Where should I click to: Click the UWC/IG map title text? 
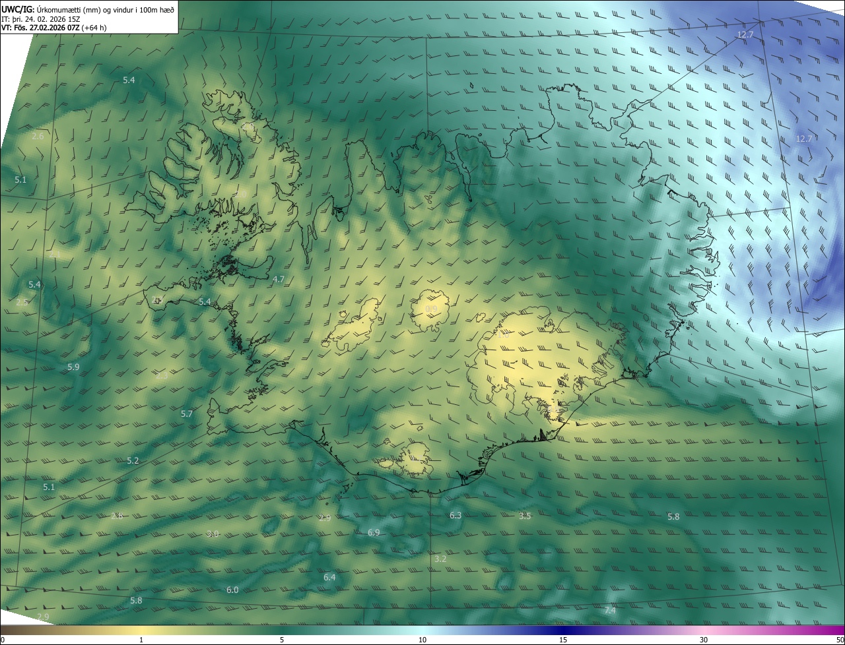click(88, 9)
